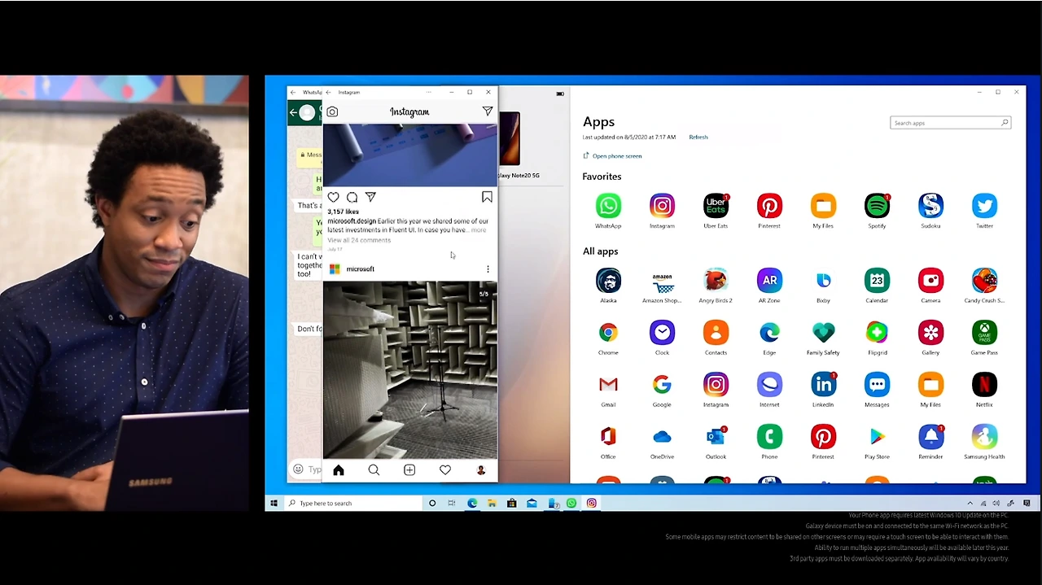
Task: Open the microsoft post three-dot menu
Action: pyautogui.click(x=488, y=269)
